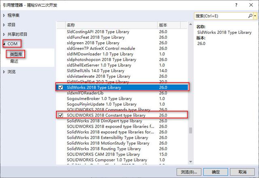
Task: Select SogouPinyinUpdate 1.0 Type Library row
Action: click(122, 104)
